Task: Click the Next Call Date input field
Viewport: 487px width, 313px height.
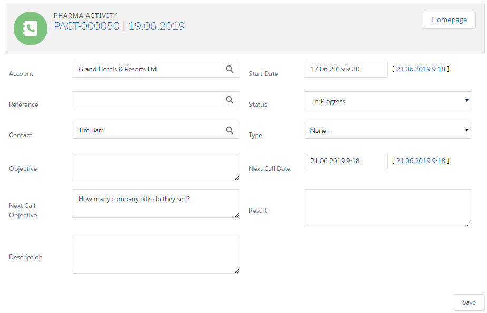Action: point(345,161)
